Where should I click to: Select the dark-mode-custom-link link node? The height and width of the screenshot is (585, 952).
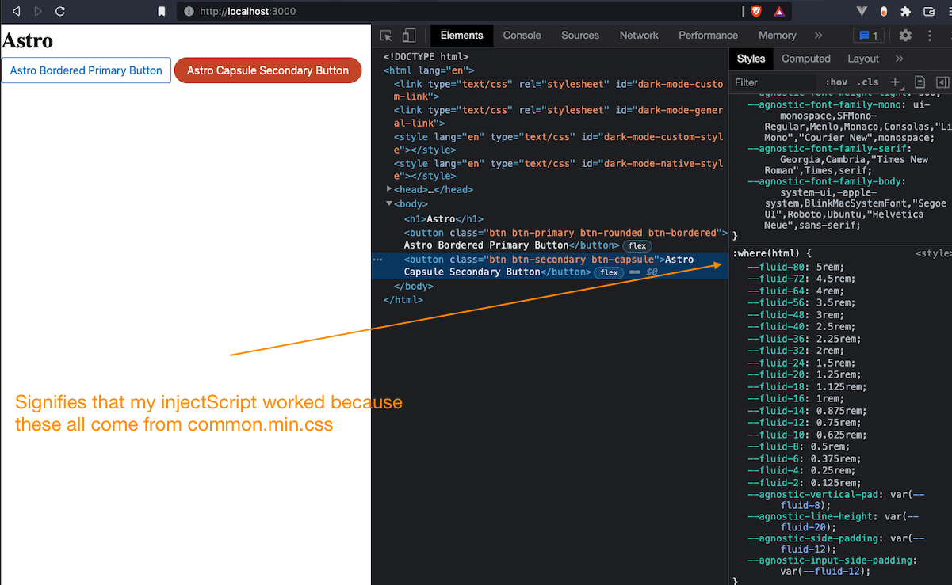tap(558, 90)
